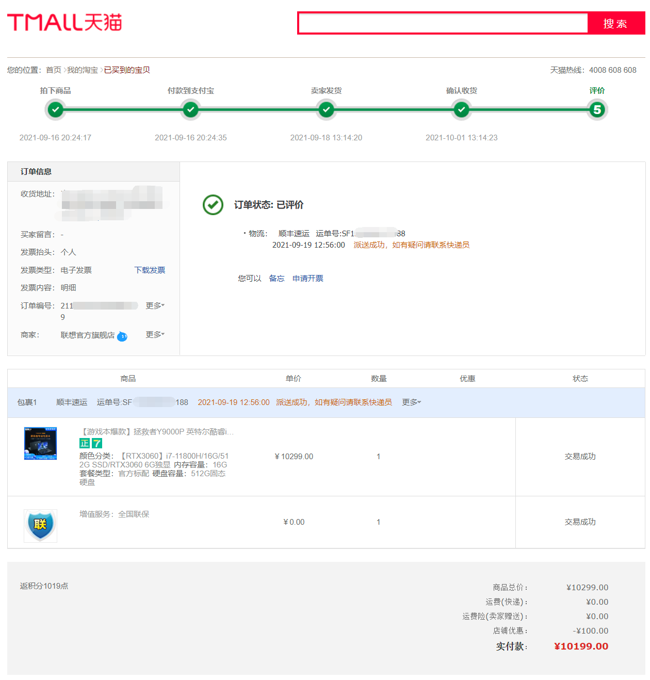
Task: Click the 天猫热线 4008 608 608 text
Action: (593, 70)
